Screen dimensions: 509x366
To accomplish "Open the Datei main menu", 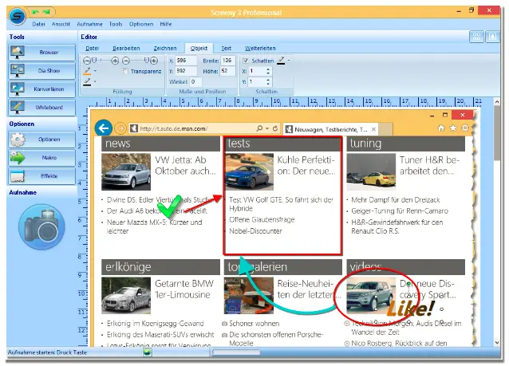I will [x=38, y=24].
